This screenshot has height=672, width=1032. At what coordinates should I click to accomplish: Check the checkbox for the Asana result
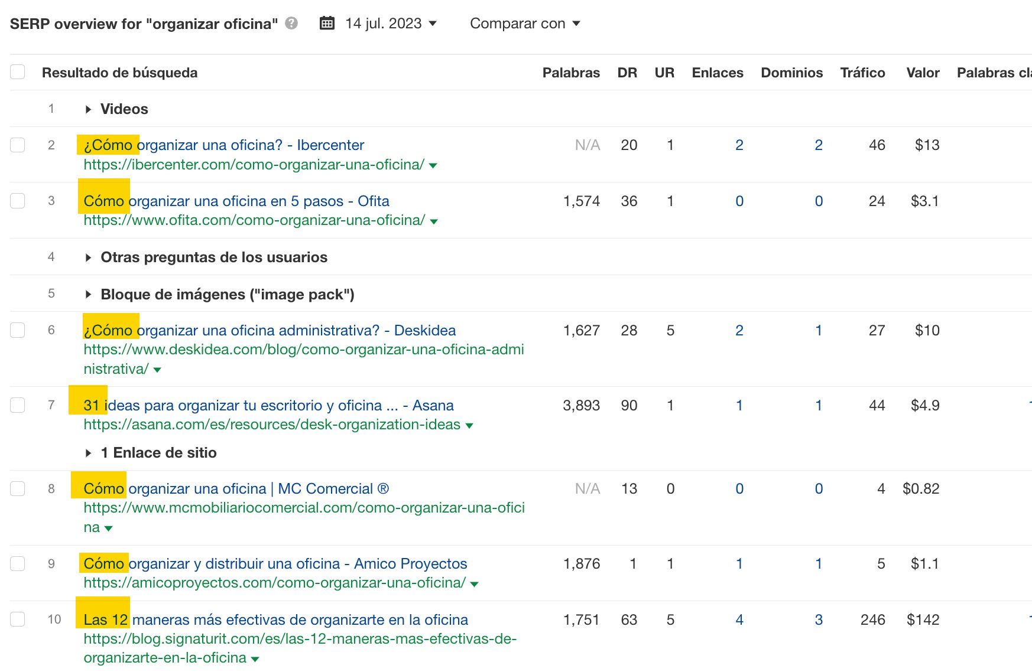[17, 405]
